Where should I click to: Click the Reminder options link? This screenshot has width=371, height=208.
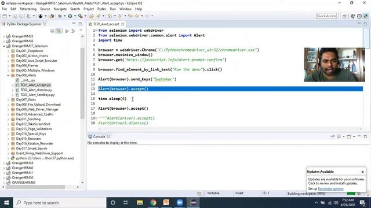[330, 189]
